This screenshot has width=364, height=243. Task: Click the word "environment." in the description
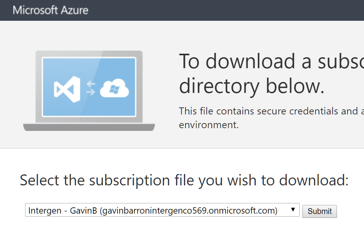209,125
